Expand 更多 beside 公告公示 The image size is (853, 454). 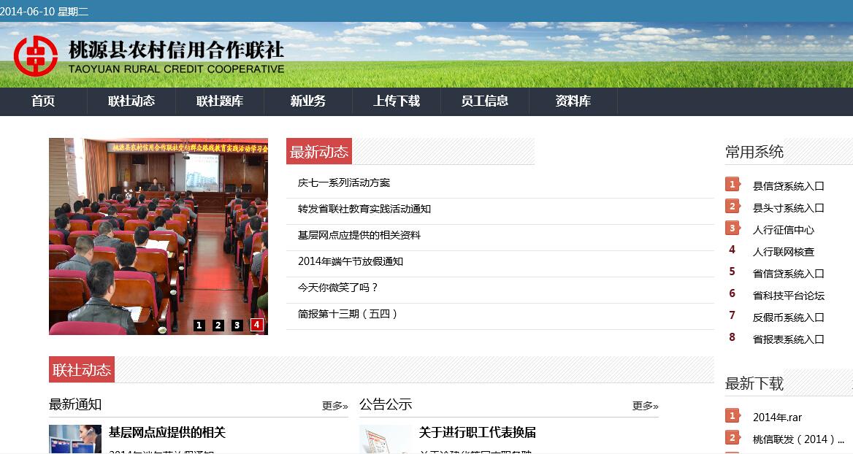(646, 406)
